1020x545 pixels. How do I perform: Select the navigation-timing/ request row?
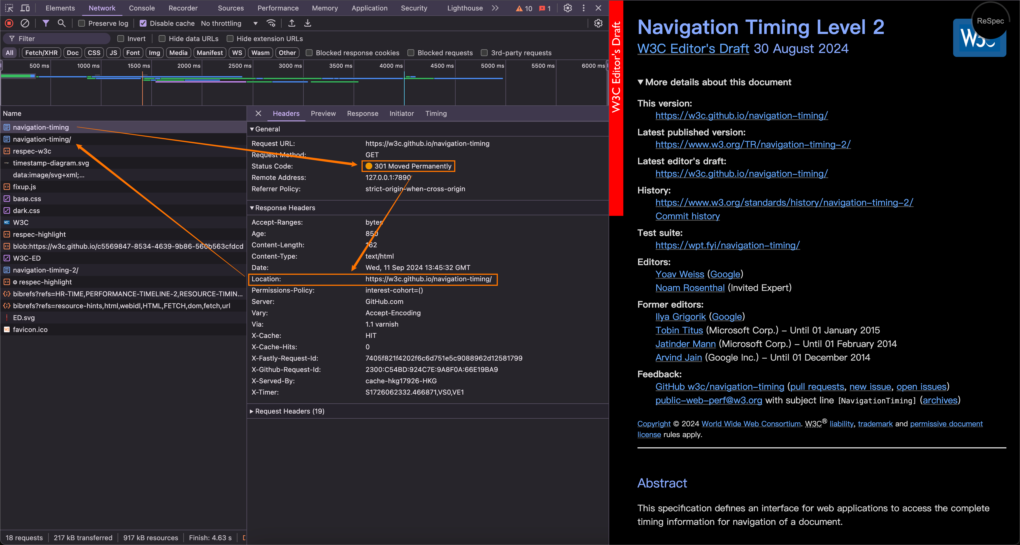123,139
